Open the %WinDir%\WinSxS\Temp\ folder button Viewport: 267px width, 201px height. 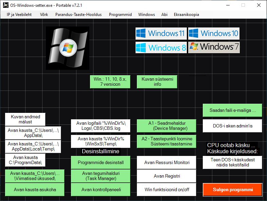tap(101, 141)
